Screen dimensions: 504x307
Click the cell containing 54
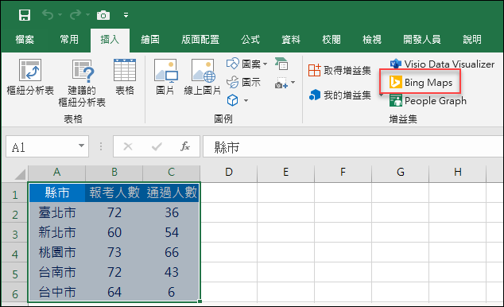(x=172, y=232)
